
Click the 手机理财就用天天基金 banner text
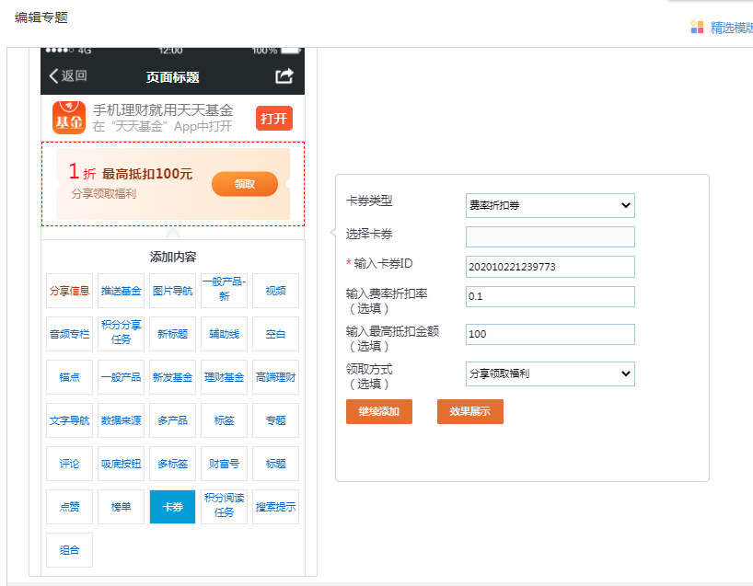click(163, 109)
